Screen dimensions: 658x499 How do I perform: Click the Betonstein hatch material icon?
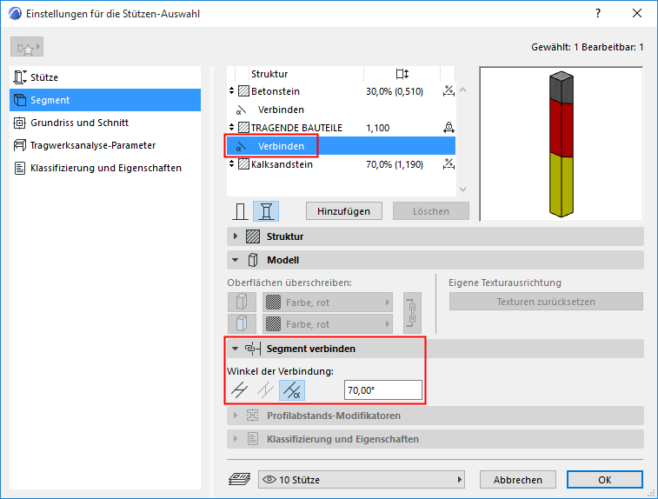(243, 91)
